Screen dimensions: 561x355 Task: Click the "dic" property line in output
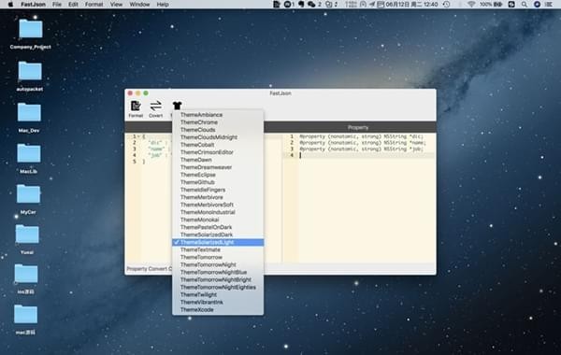click(x=361, y=136)
